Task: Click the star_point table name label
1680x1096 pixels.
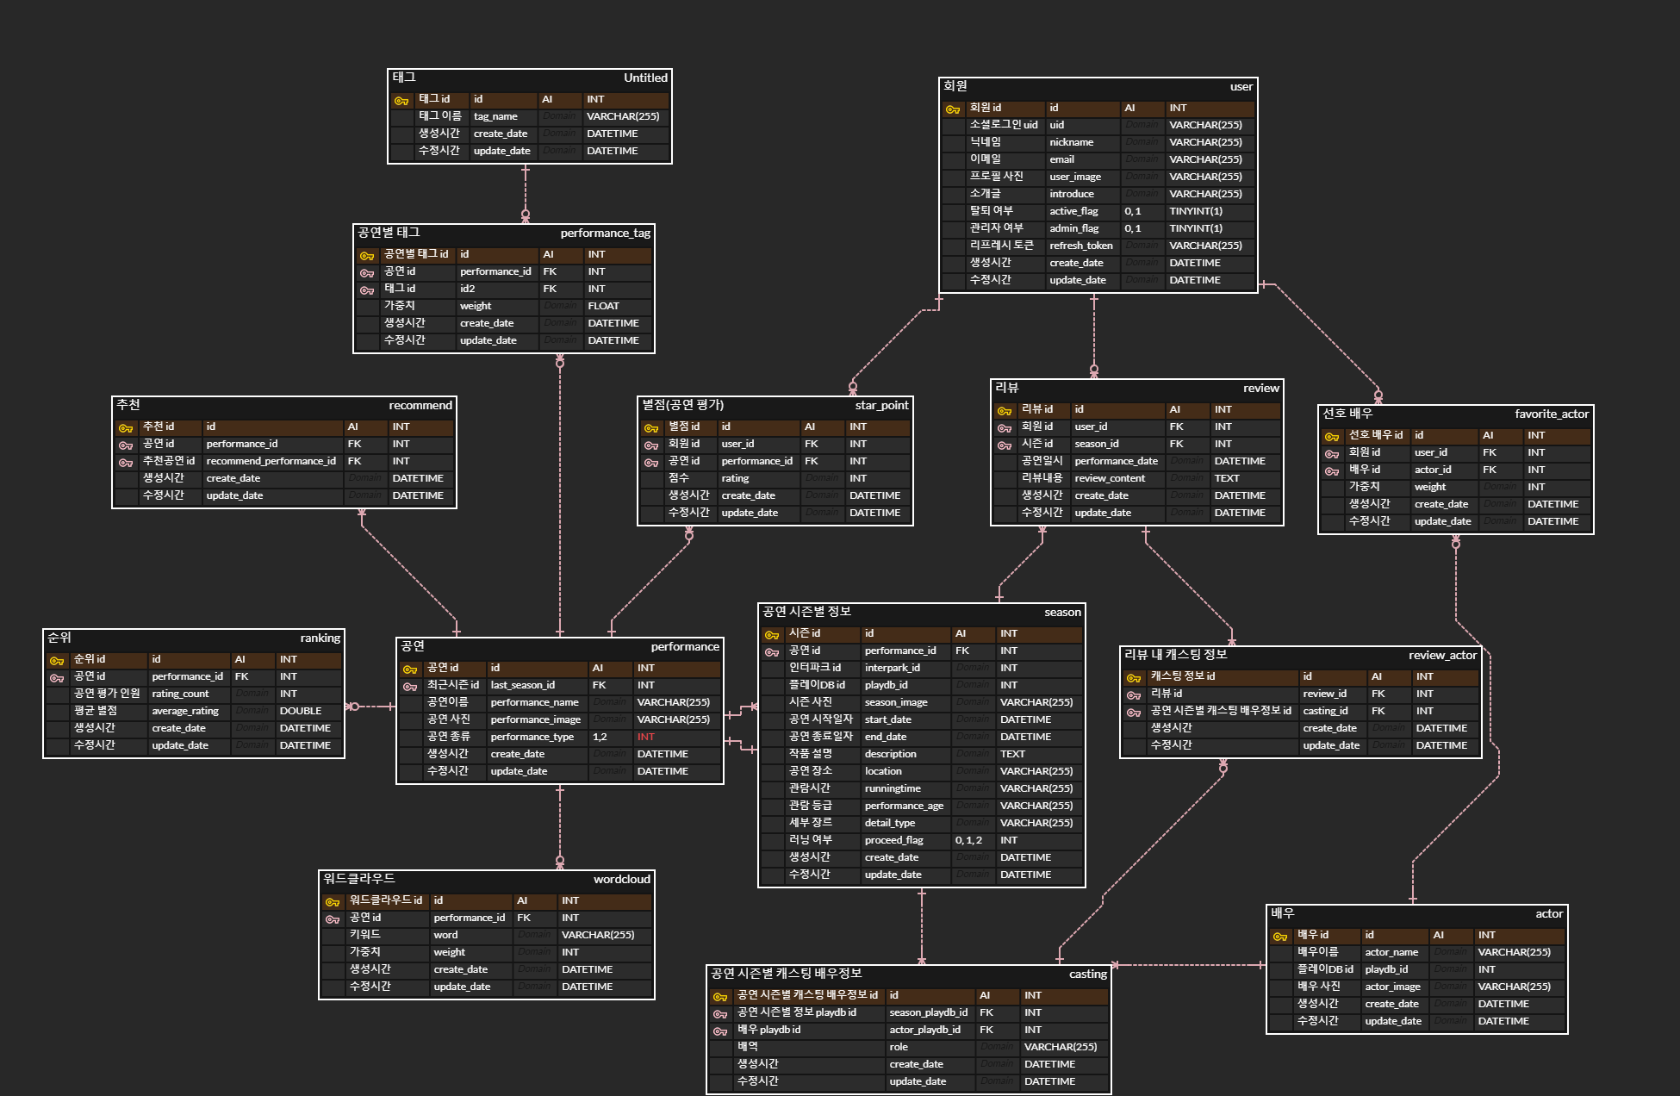Action: pyautogui.click(x=881, y=406)
